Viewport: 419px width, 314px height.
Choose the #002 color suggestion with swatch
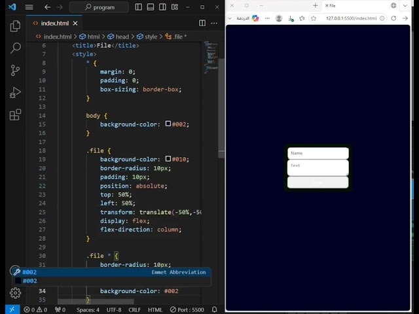[x=111, y=281]
